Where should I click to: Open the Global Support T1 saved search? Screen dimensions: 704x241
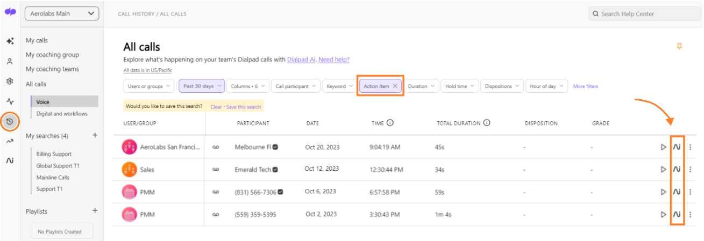[x=58, y=166]
